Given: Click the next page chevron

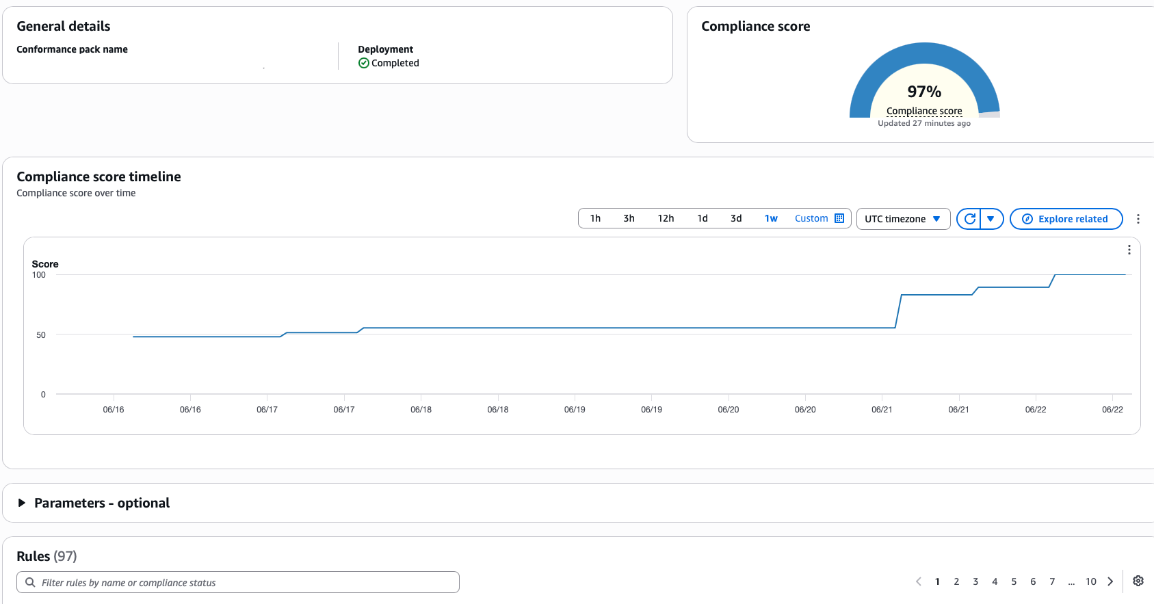Looking at the screenshot, I should click(1110, 581).
